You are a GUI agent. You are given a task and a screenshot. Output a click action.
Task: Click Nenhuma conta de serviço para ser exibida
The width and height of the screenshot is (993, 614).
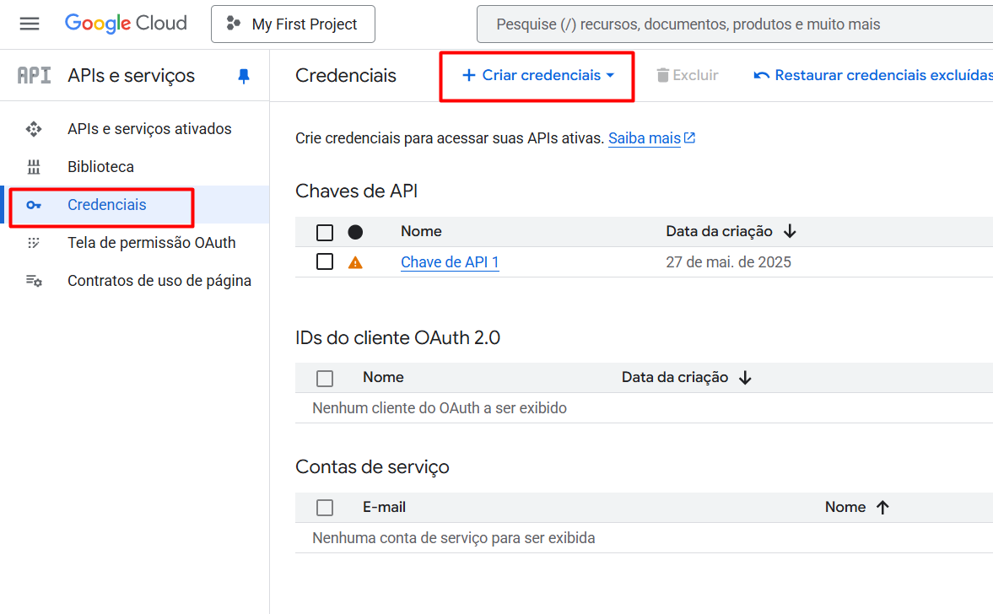[453, 538]
